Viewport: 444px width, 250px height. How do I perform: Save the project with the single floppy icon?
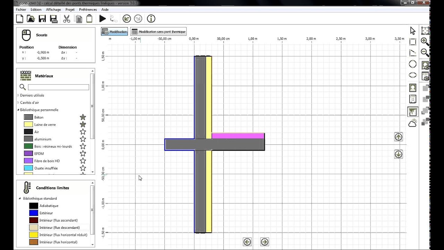pyautogui.click(x=42, y=19)
